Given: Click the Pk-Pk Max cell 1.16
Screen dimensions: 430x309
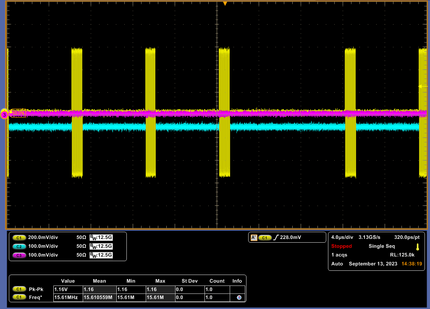Looking at the screenshot, I should coord(161,290).
